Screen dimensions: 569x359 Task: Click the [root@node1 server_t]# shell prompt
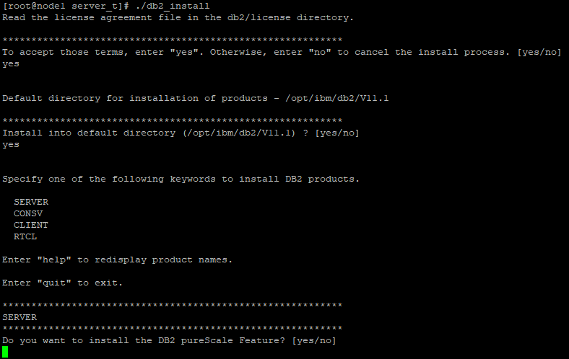[x=65, y=6]
